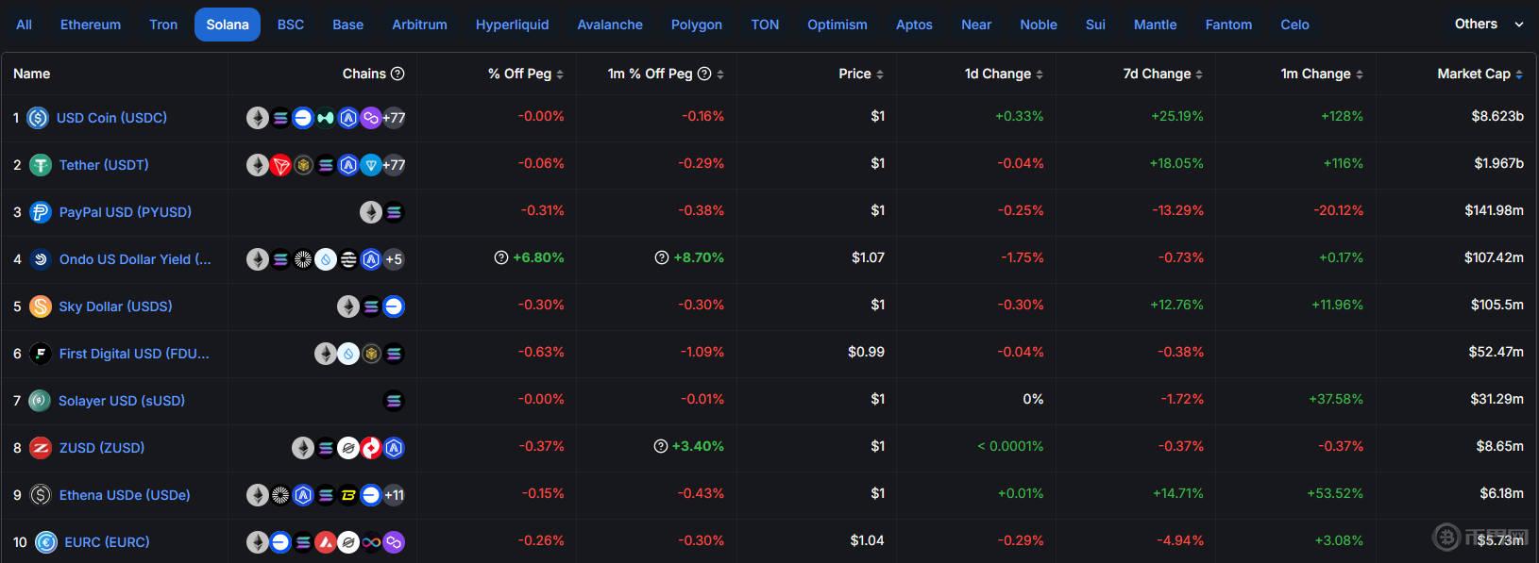1539x563 pixels.
Task: Click the USD Coin logo icon
Action: click(x=38, y=118)
